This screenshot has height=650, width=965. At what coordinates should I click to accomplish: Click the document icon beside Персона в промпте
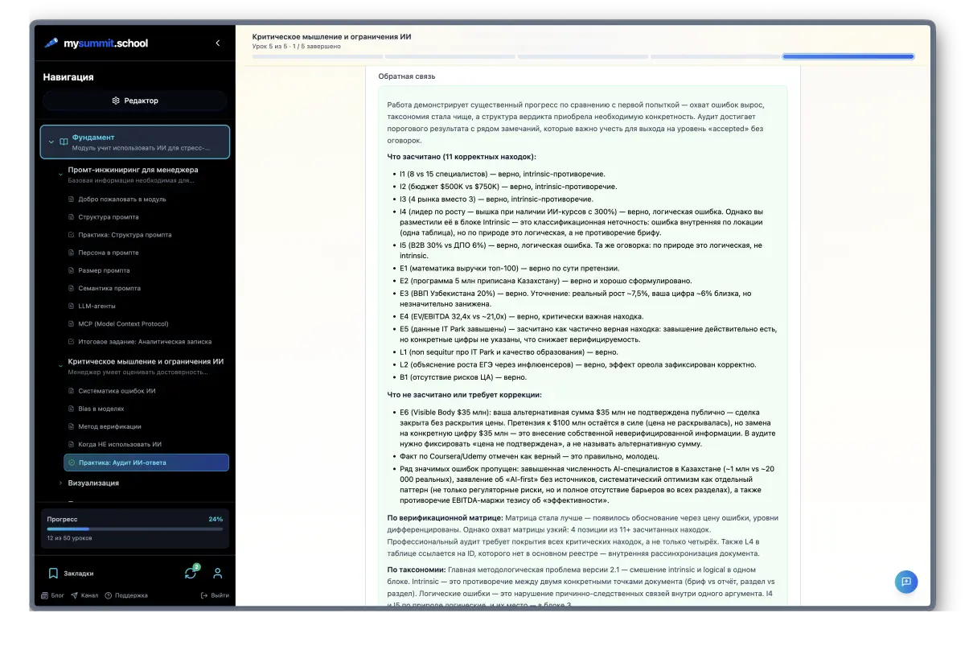pos(71,253)
